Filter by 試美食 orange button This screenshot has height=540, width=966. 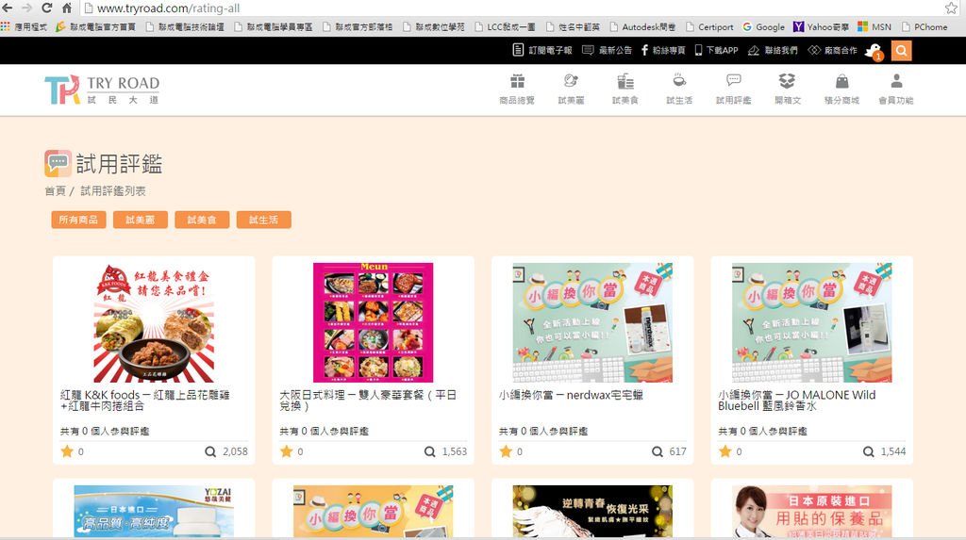tap(202, 220)
